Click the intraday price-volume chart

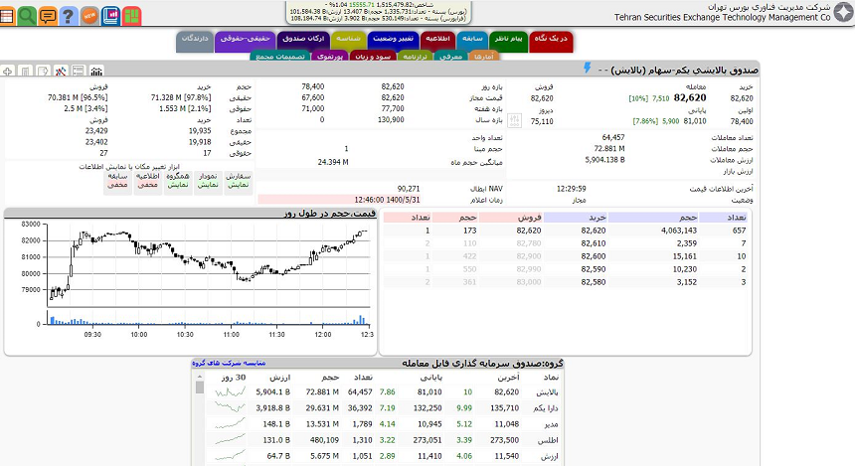(199, 276)
